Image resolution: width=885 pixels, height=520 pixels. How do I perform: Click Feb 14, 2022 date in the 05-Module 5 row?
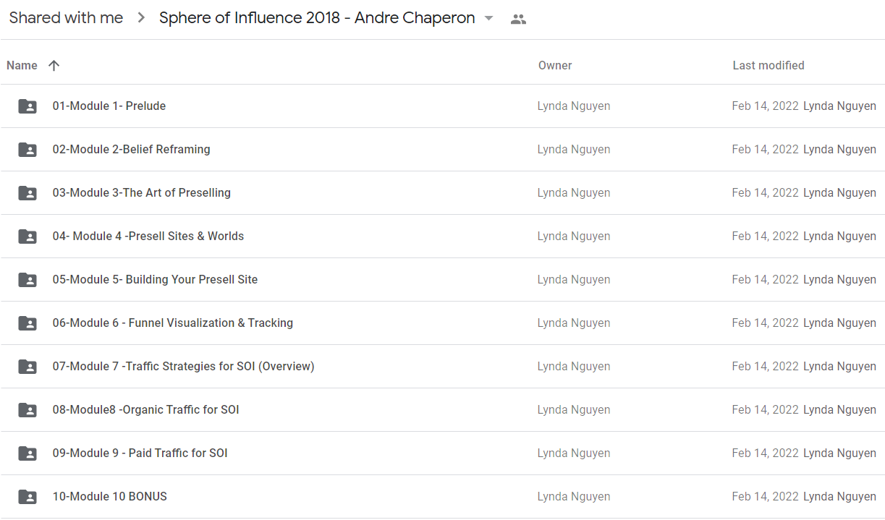(x=766, y=279)
